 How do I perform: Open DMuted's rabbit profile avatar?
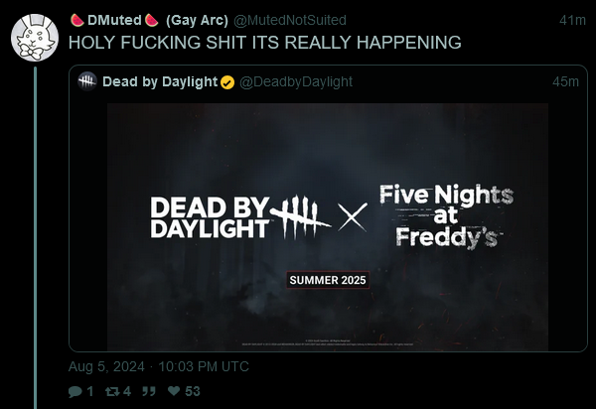tap(35, 38)
